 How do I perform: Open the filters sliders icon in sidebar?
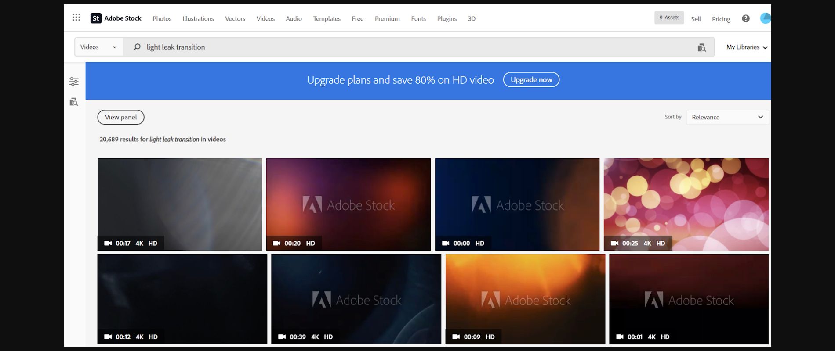74,82
